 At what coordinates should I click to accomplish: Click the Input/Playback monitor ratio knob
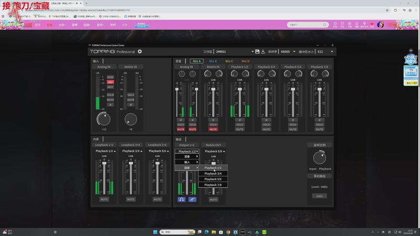click(319, 158)
